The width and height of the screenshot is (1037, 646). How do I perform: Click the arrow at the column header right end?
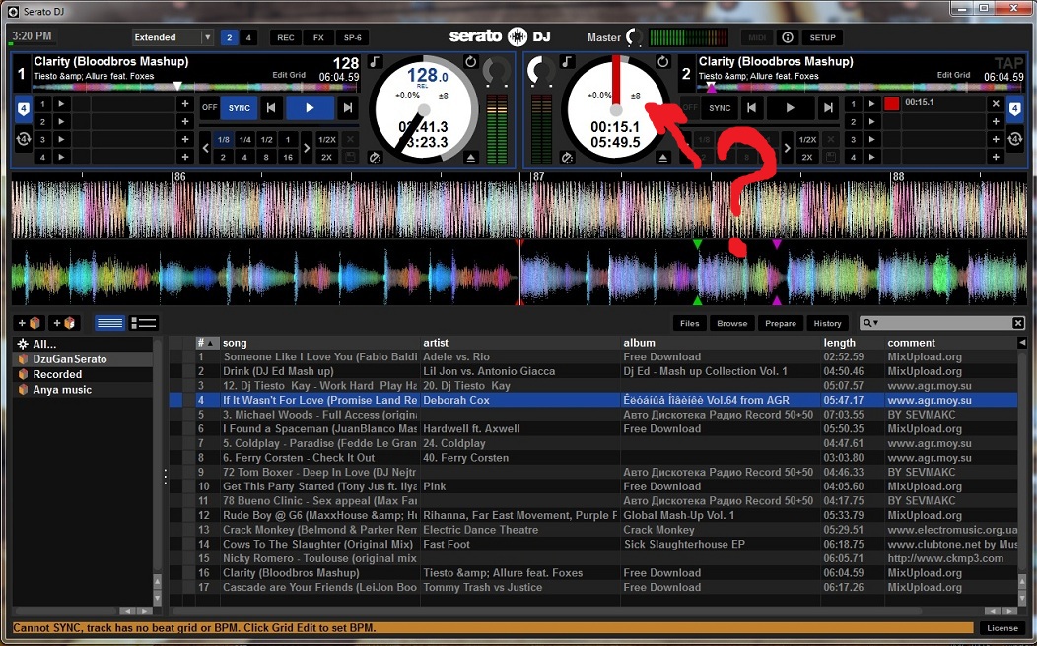point(1022,342)
